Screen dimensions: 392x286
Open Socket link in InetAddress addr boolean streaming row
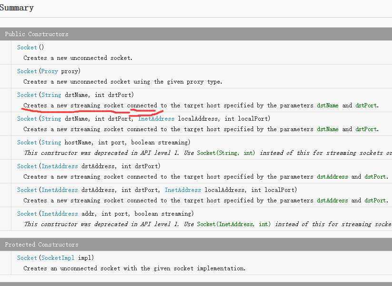coord(27,213)
